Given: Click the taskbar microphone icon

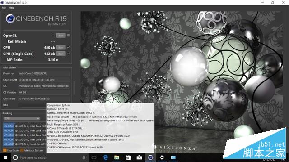Looking at the screenshot, I should 84,157.
